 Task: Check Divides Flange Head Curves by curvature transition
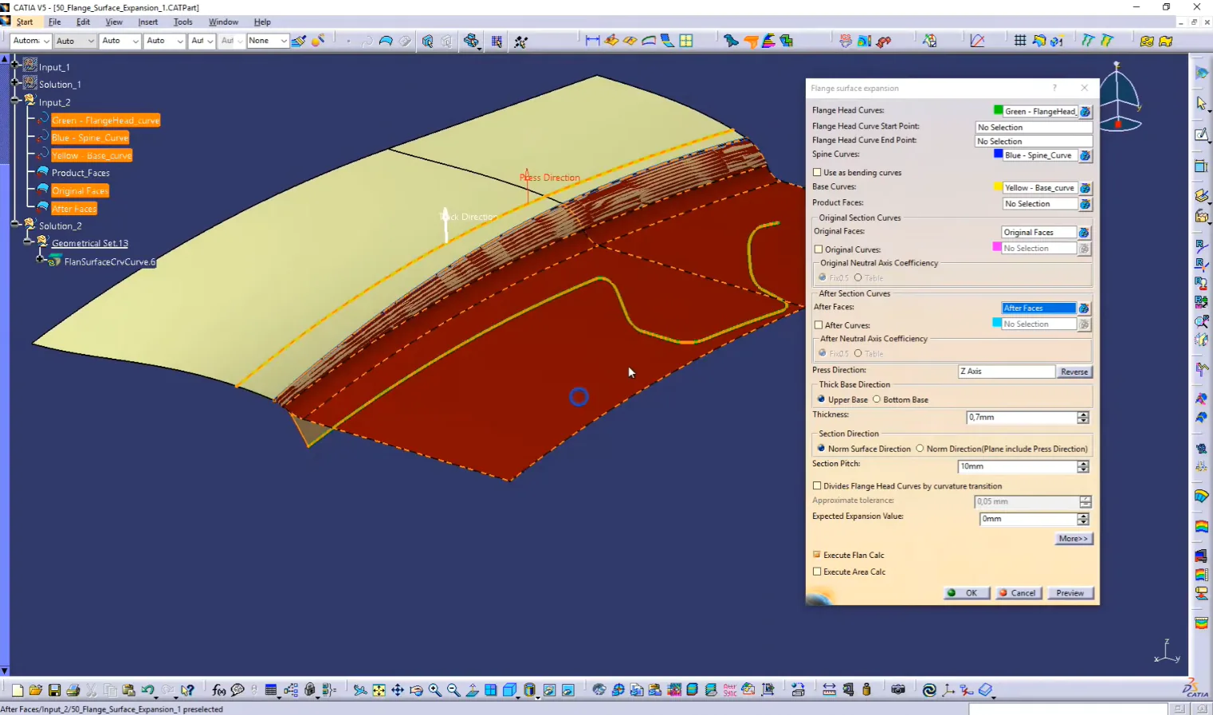click(x=817, y=485)
